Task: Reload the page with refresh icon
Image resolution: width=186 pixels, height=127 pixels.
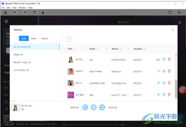Action: click(x=34, y=12)
